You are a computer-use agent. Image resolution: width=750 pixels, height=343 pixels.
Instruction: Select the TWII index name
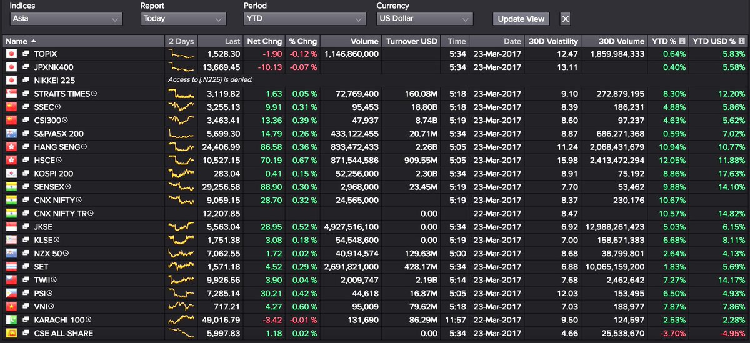tap(42, 281)
